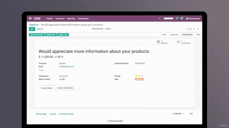Switch to the Internal Notes tab
229x128 pixels.
pos(47,88)
